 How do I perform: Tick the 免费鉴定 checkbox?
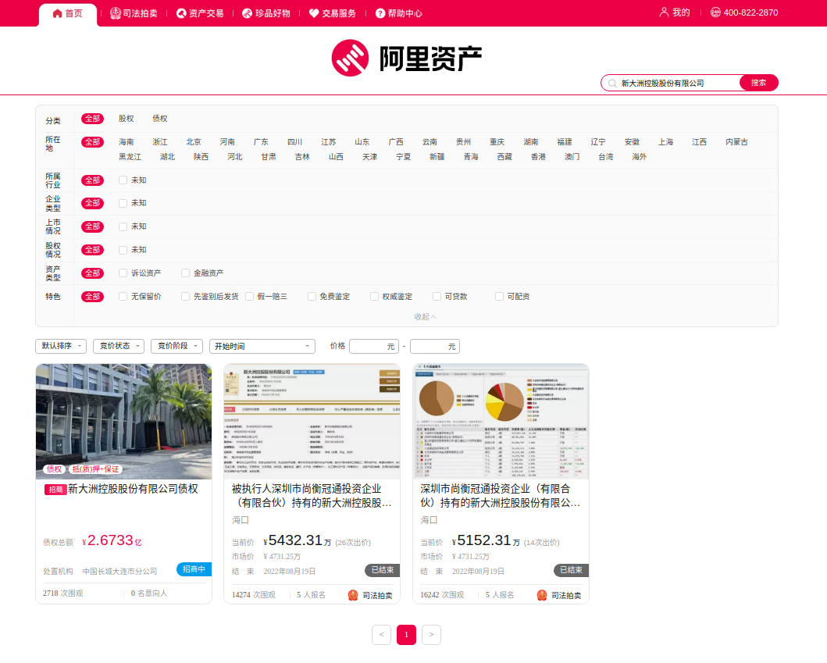click(312, 297)
